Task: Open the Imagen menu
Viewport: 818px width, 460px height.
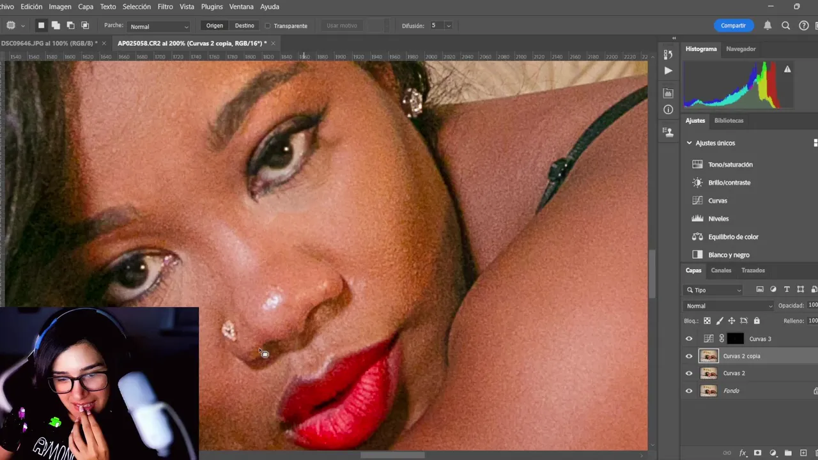Action: pyautogui.click(x=60, y=6)
